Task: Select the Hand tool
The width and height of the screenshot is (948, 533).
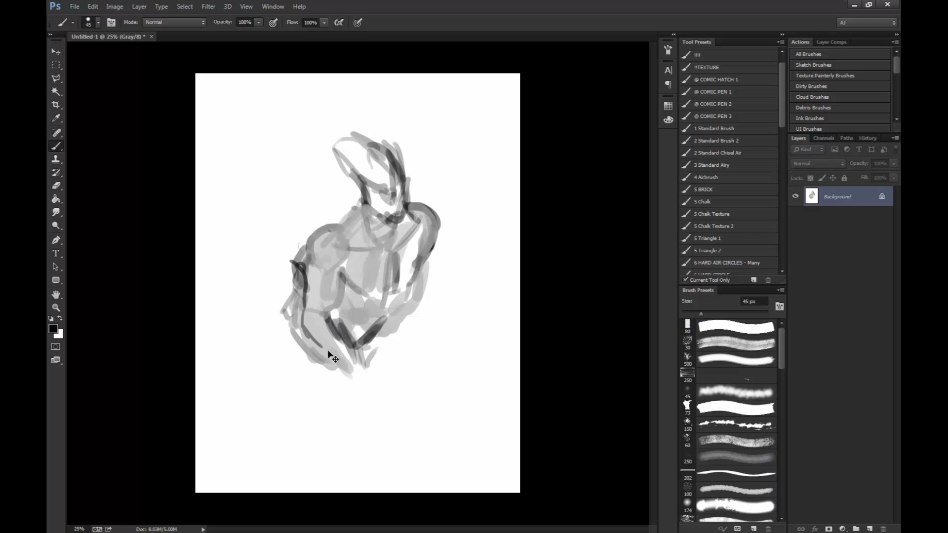Action: pyautogui.click(x=56, y=295)
